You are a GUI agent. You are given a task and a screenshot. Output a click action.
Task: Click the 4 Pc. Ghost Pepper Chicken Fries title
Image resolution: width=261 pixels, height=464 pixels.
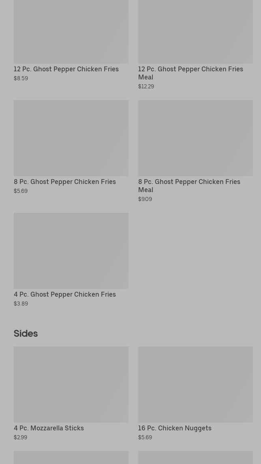pos(65,294)
